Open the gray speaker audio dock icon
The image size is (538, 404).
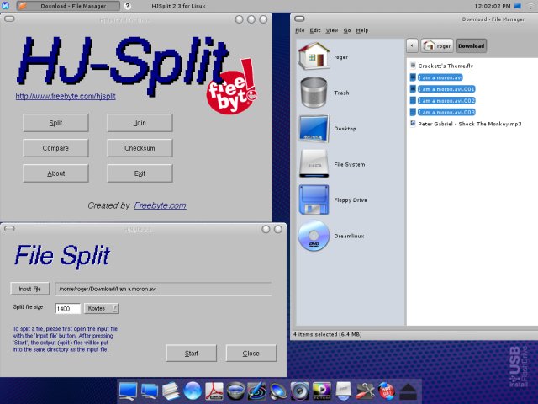(300, 391)
